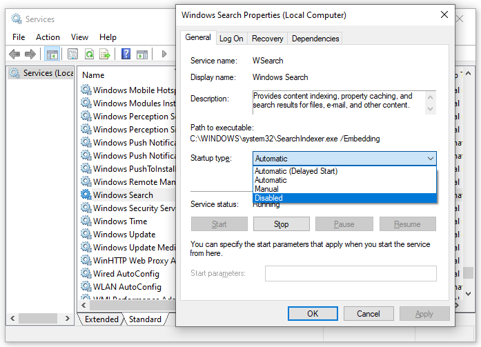
Task: Choose Automatic (Delayed Start) from dropdown list
Action: tap(344, 171)
